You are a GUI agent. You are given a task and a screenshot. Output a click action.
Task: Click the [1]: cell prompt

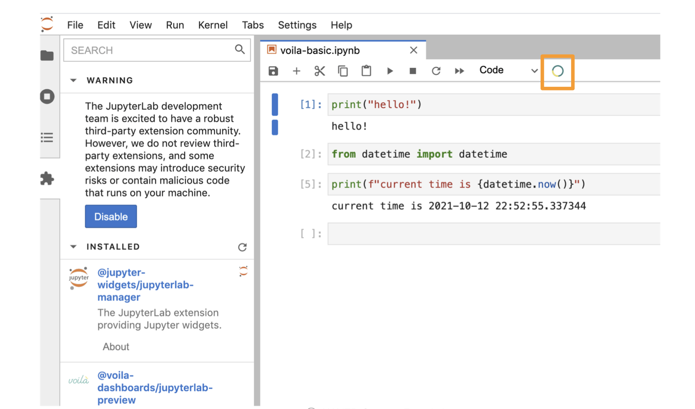(311, 105)
